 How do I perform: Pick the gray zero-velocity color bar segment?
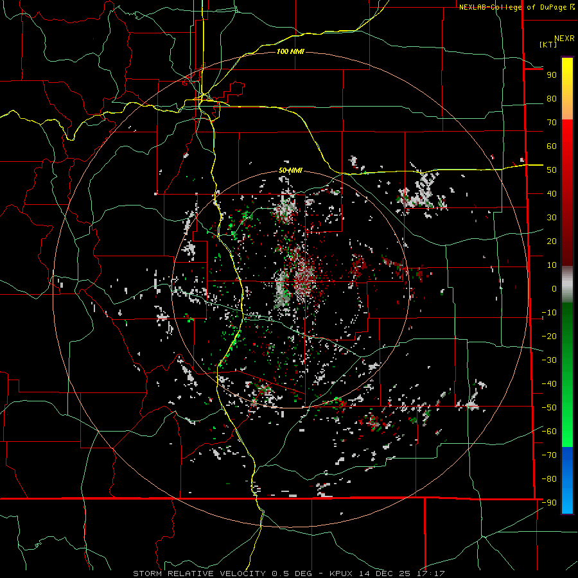(567, 285)
